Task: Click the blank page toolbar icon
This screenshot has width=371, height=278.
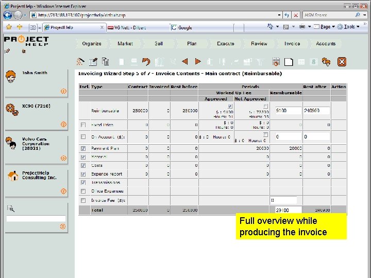Action: pos(289,62)
